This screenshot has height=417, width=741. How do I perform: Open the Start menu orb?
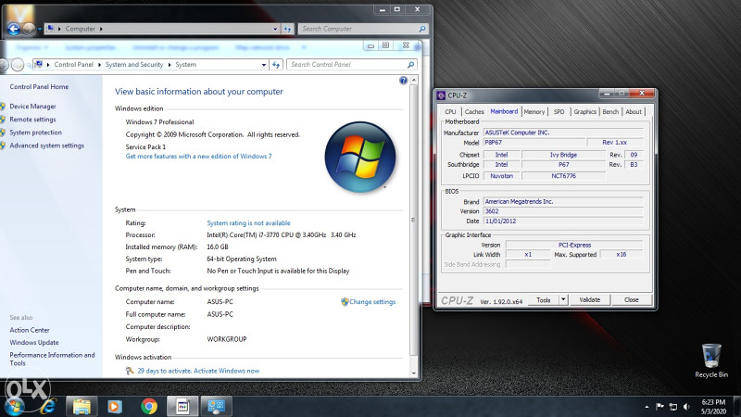[x=13, y=406]
